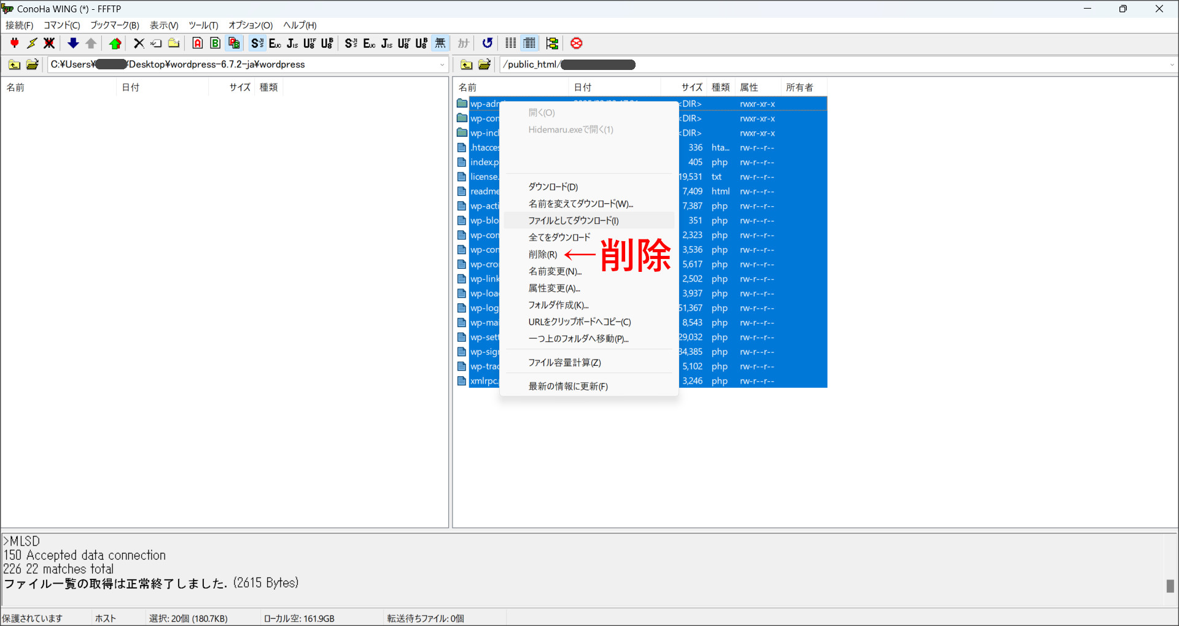Click the green Mirroring upload arrow icon
This screenshot has height=626, width=1179.
pyautogui.click(x=115, y=43)
